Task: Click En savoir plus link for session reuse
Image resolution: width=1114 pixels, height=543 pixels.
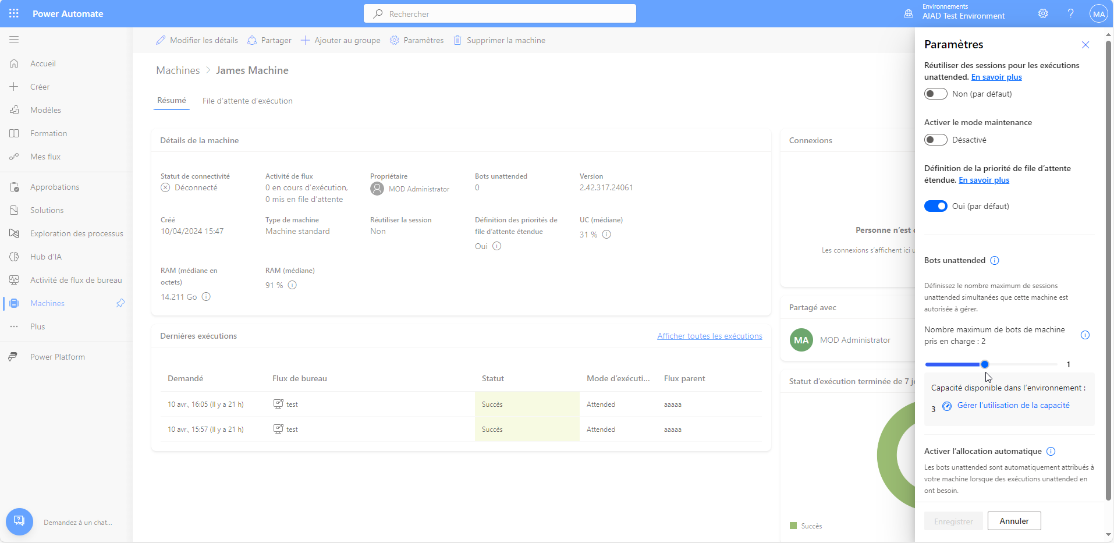Action: [996, 77]
